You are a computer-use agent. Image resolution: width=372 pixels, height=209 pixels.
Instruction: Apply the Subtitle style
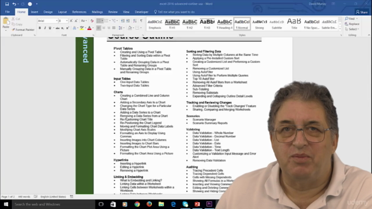tap(277, 24)
